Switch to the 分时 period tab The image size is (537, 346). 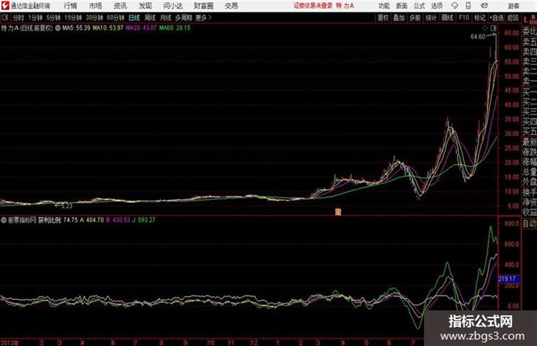tap(19, 18)
